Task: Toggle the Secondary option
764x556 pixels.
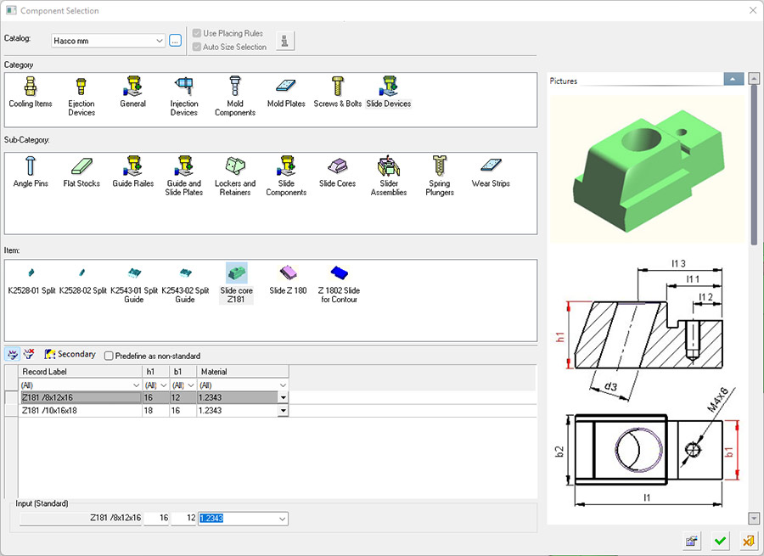Action: [x=70, y=354]
